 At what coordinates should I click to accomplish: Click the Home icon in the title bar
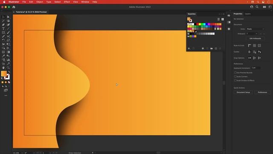pos(14,7)
